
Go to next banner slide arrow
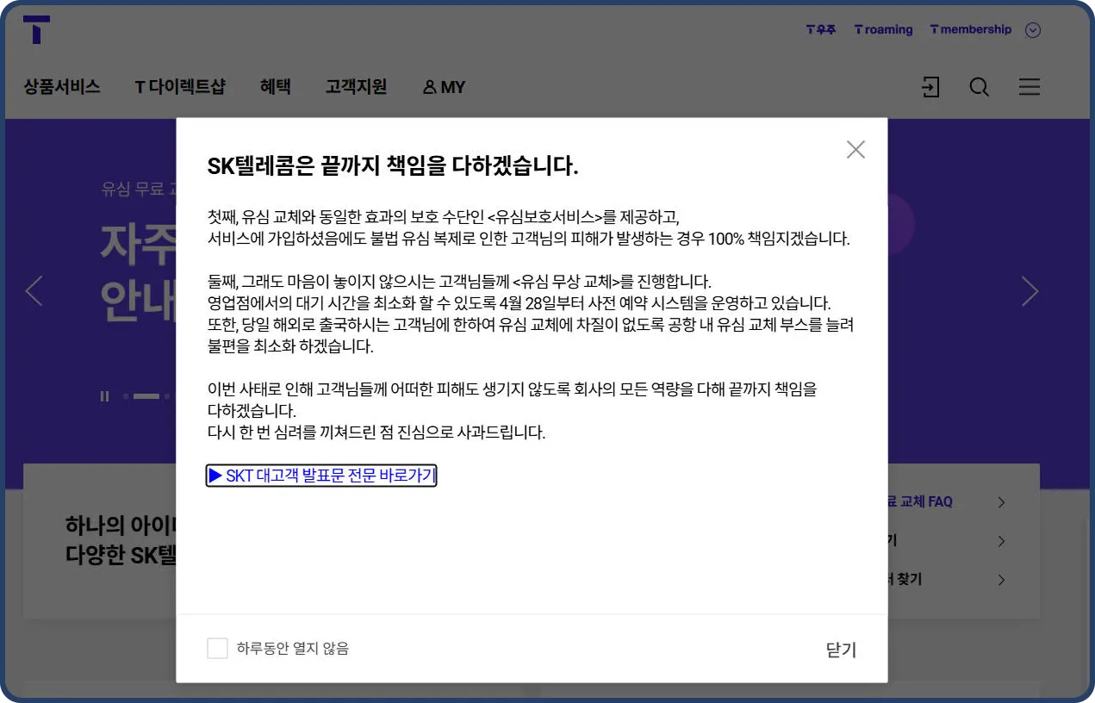(x=1030, y=291)
